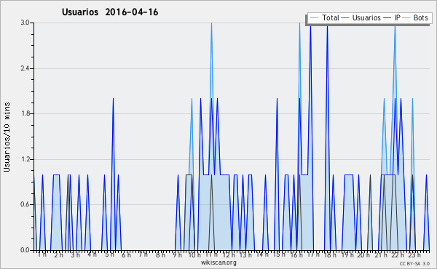Click the orange Bots legend line
The image size is (437, 269).
[x=406, y=18]
